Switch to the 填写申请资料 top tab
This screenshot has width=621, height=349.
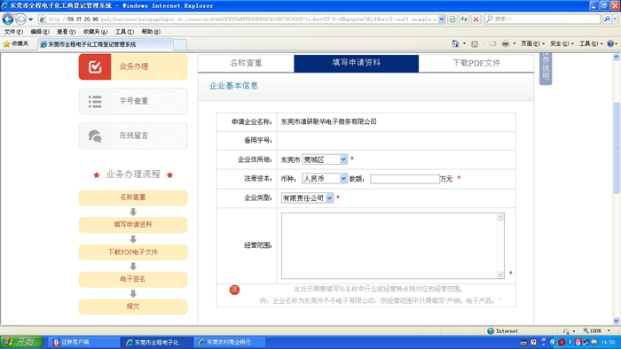point(356,63)
